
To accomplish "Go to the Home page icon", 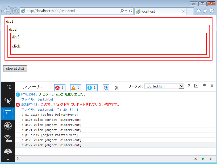I will click(x=199, y=11).
